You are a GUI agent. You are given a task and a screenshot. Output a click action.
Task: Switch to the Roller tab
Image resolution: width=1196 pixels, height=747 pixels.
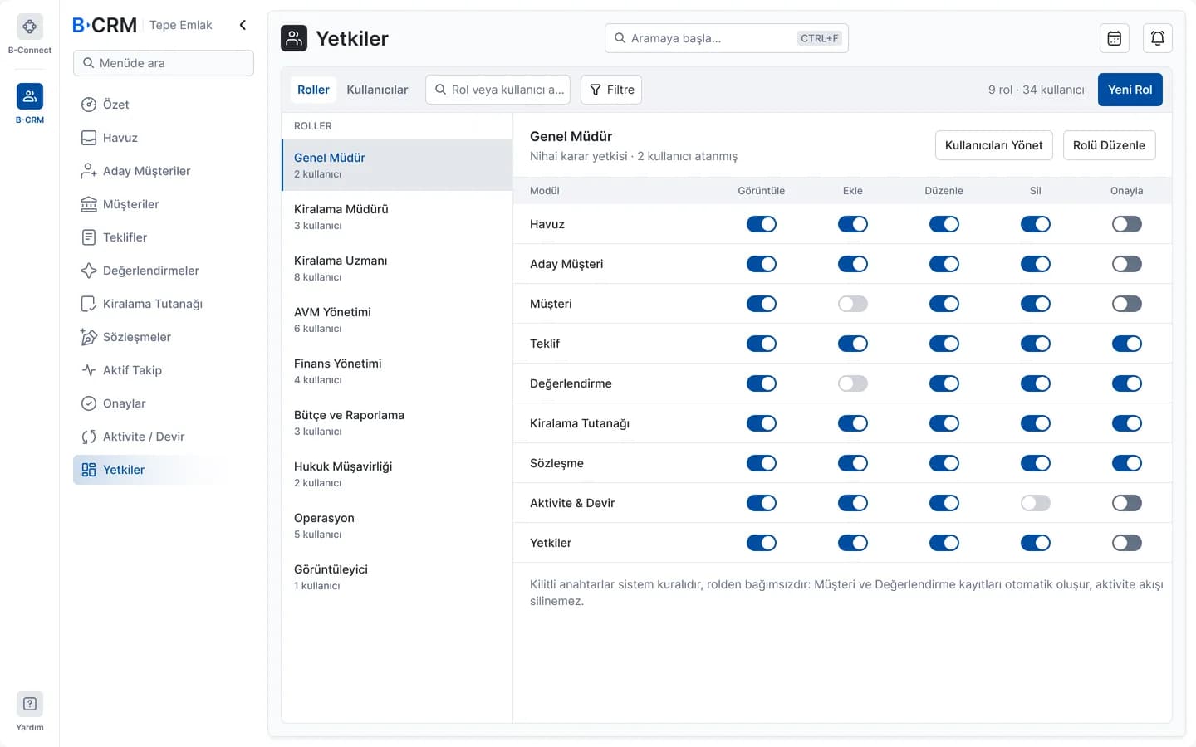coord(313,90)
